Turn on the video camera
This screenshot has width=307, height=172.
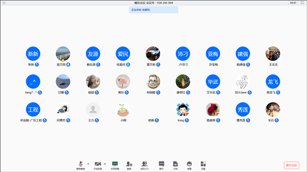tap(98, 165)
